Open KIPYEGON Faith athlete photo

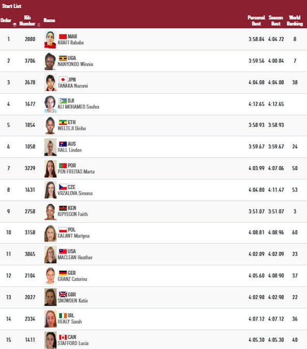(x=50, y=211)
